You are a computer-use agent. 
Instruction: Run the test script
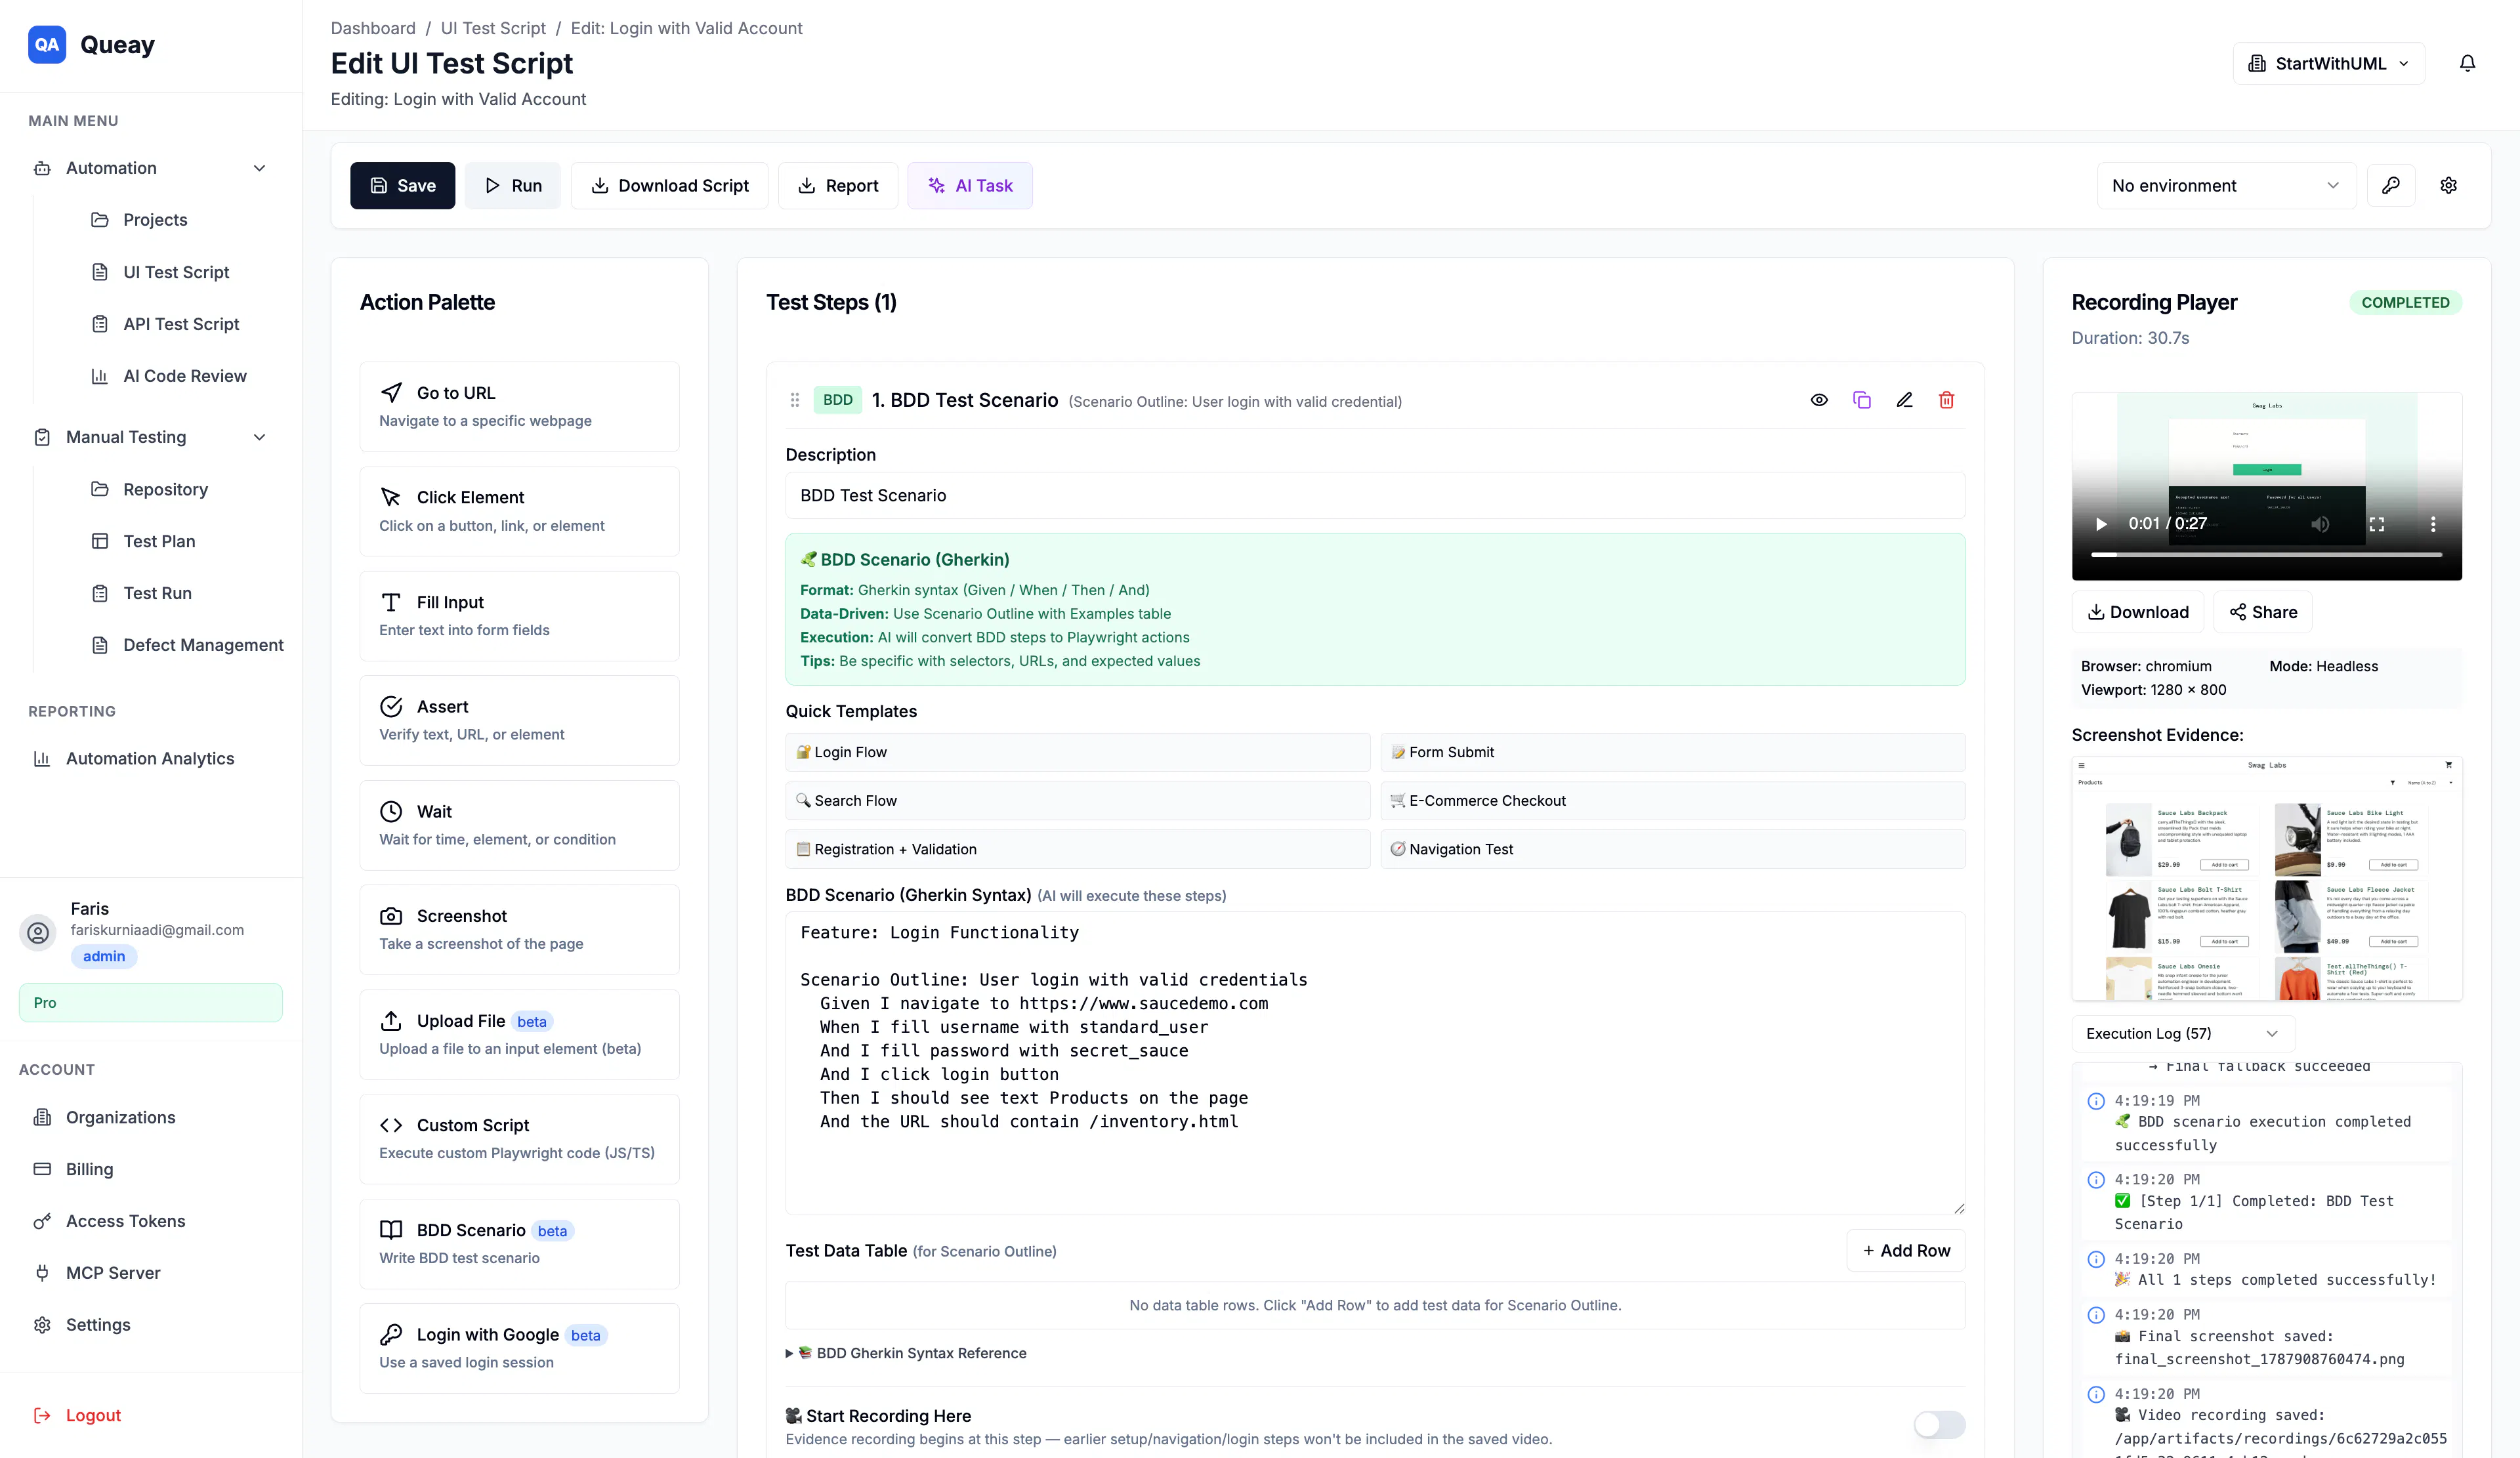[x=513, y=185]
